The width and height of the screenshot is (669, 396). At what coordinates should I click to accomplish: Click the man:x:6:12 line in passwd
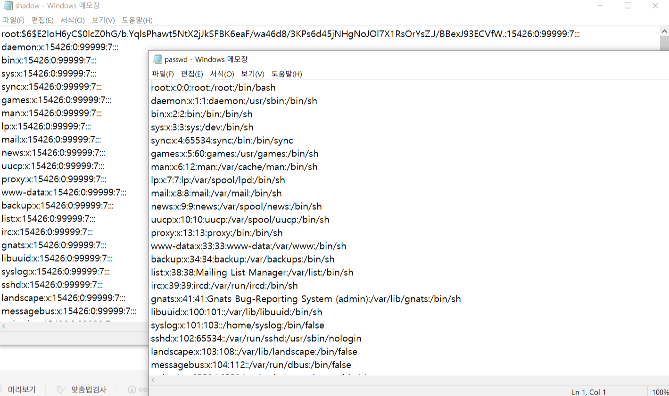(x=234, y=167)
